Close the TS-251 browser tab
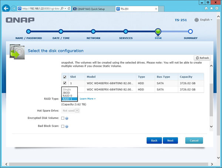This screenshot has width=222, height=168. (x=156, y=9)
